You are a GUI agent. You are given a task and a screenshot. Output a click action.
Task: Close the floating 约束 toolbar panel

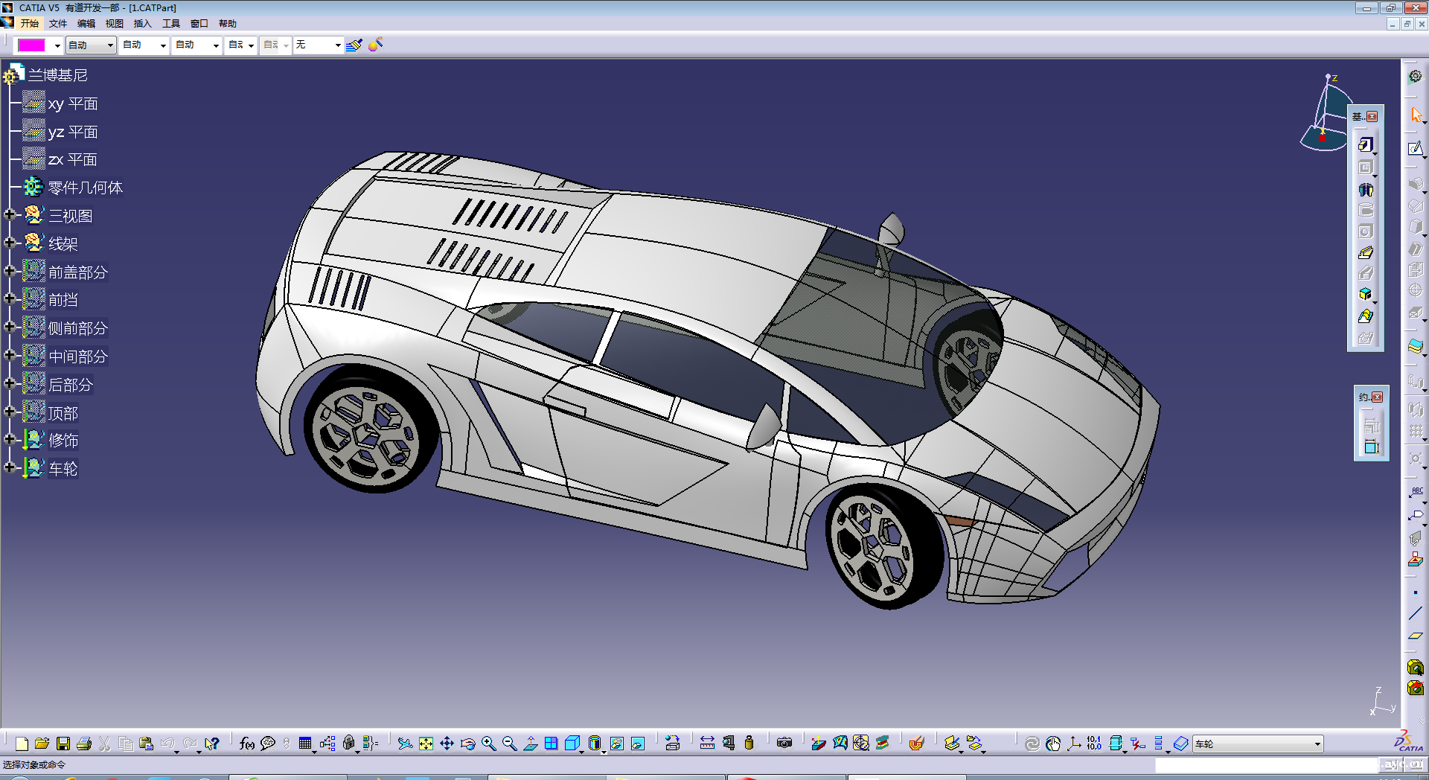click(x=1377, y=397)
